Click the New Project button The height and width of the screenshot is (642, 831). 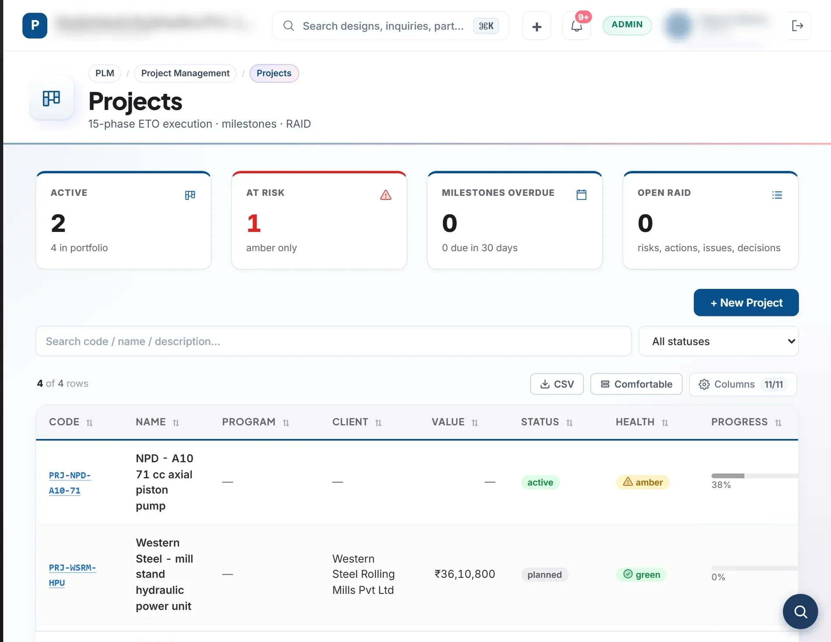tap(746, 302)
